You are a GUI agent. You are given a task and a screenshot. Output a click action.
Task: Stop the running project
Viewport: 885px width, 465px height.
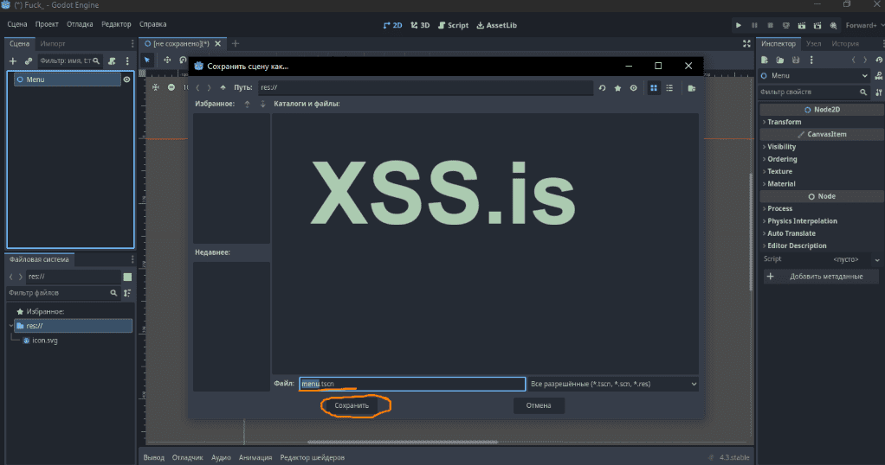tap(770, 25)
